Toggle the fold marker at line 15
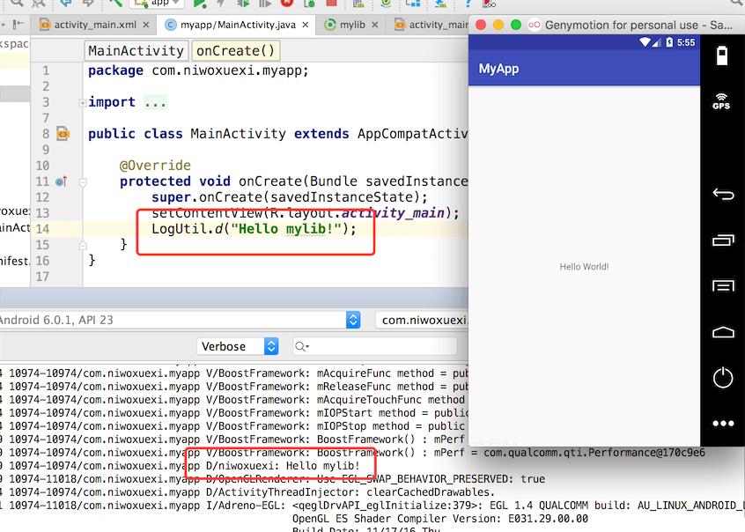Image resolution: width=745 pixels, height=532 pixels. click(x=83, y=246)
